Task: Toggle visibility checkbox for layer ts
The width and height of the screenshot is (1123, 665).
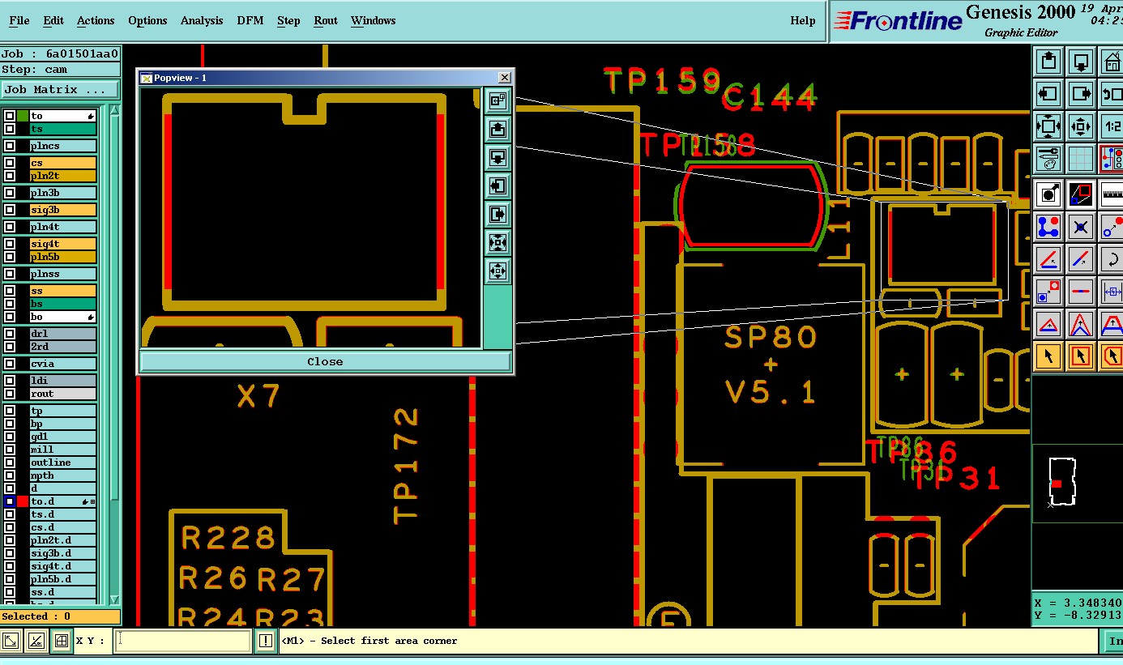Action: coord(10,129)
